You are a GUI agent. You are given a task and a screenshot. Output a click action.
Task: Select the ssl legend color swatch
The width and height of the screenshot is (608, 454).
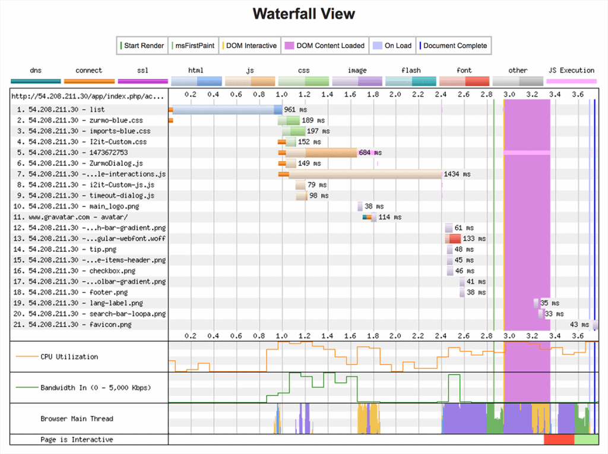point(142,79)
